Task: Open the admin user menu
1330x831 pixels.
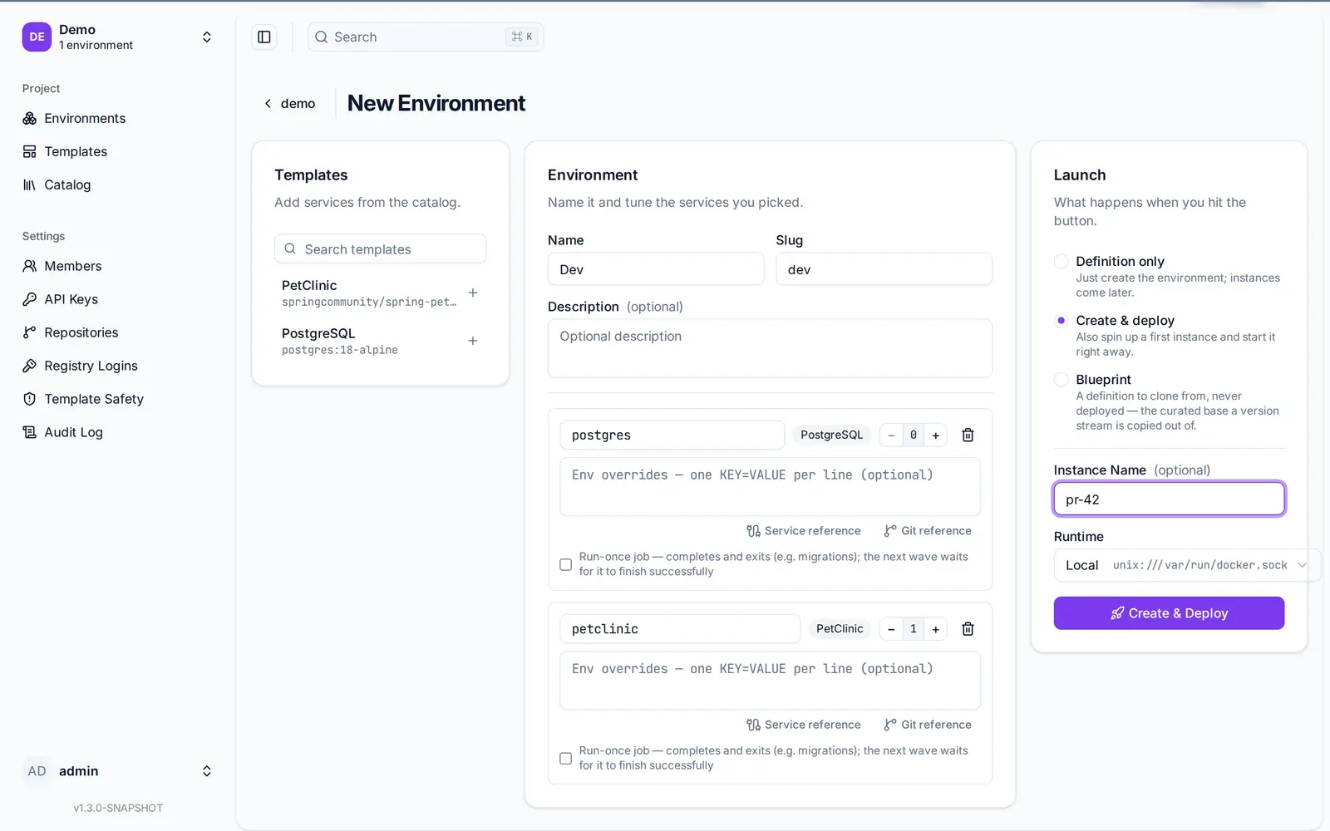Action: (117, 771)
